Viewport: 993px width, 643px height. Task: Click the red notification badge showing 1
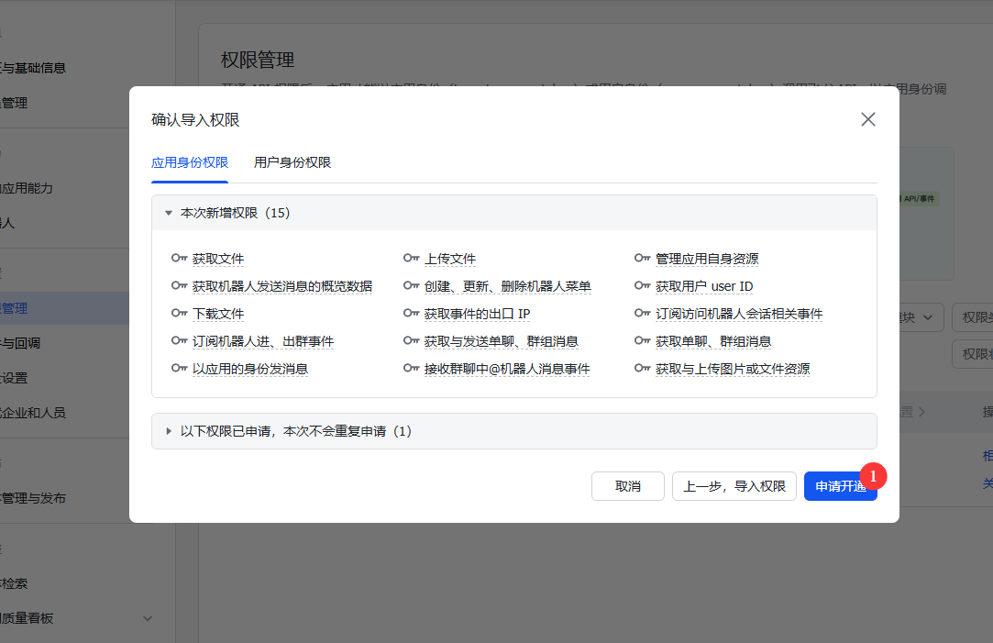[x=873, y=476]
